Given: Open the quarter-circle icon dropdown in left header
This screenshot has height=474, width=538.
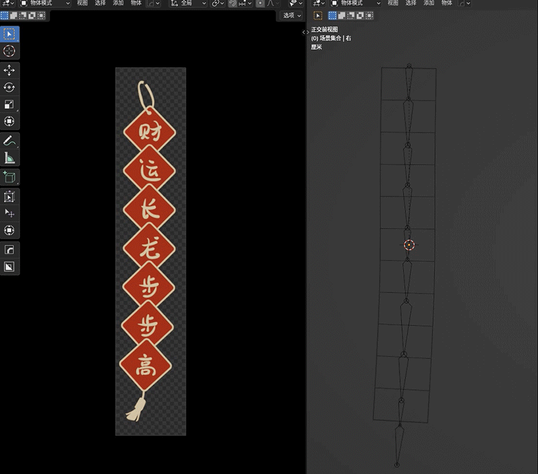Looking at the screenshot, I should (x=153, y=3).
